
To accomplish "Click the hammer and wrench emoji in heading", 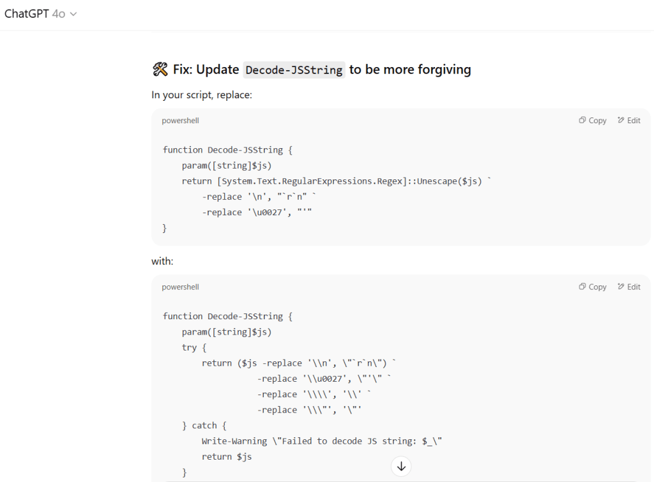I will [160, 70].
